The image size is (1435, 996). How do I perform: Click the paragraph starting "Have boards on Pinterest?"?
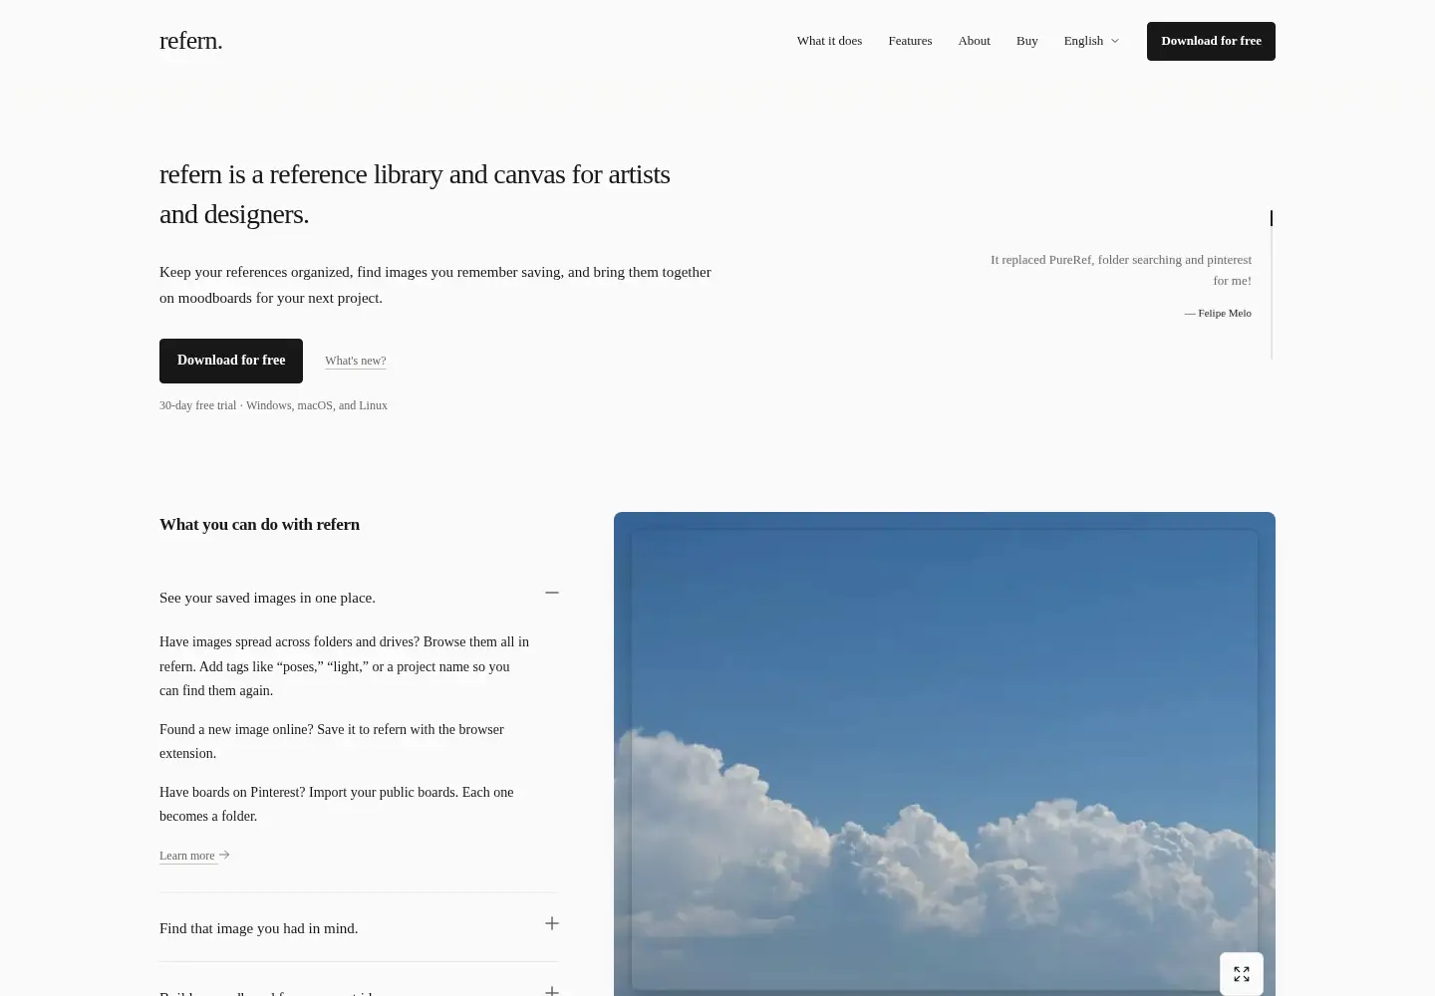337,804
